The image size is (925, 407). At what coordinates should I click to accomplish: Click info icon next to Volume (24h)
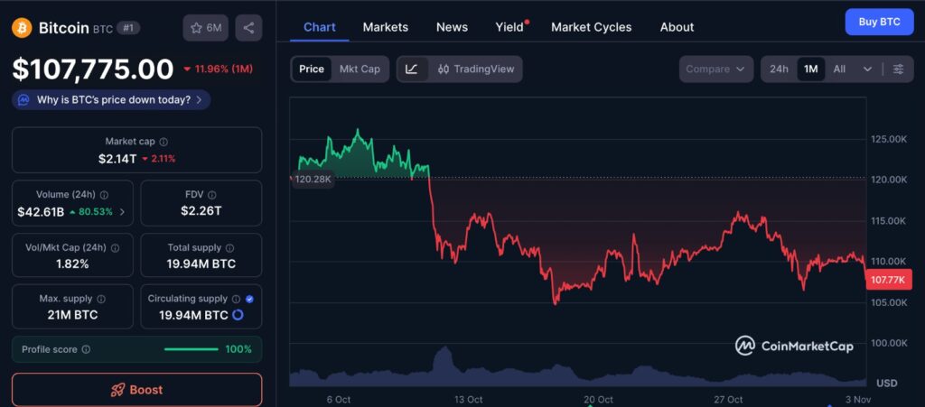[104, 195]
